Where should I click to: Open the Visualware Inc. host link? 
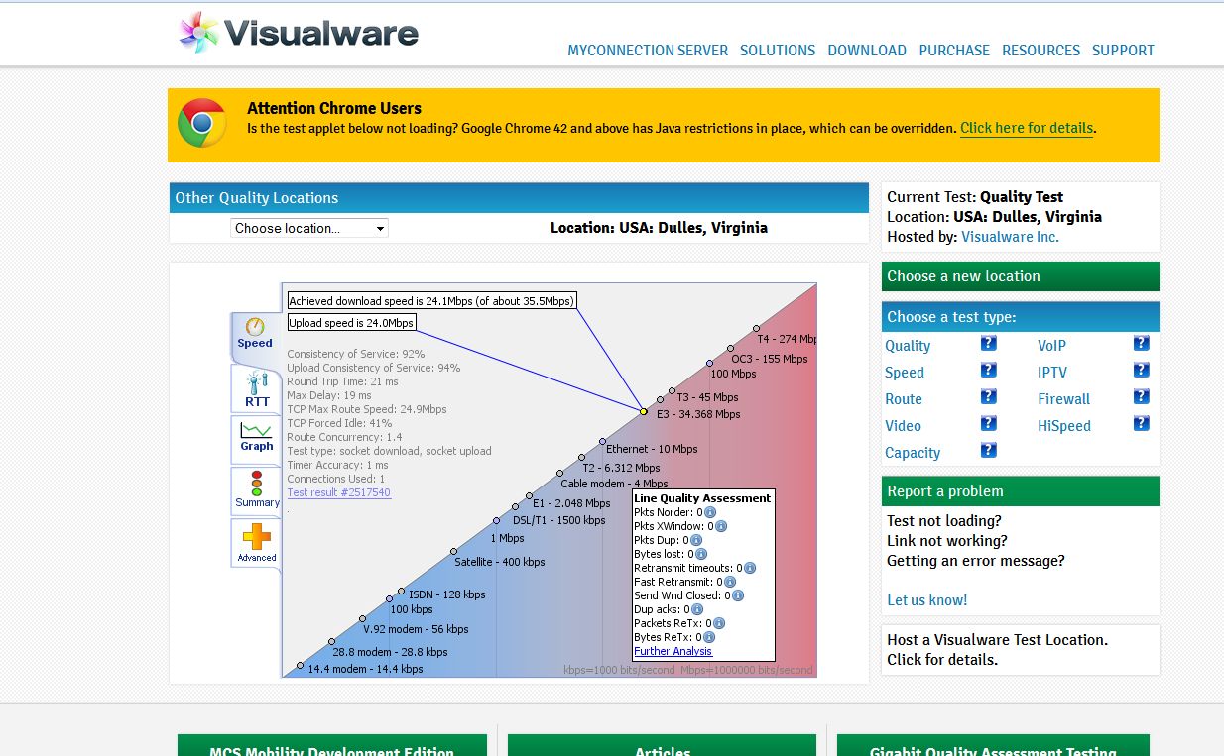(1010, 237)
